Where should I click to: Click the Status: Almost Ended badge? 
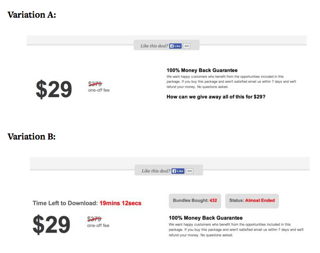tap(252, 200)
